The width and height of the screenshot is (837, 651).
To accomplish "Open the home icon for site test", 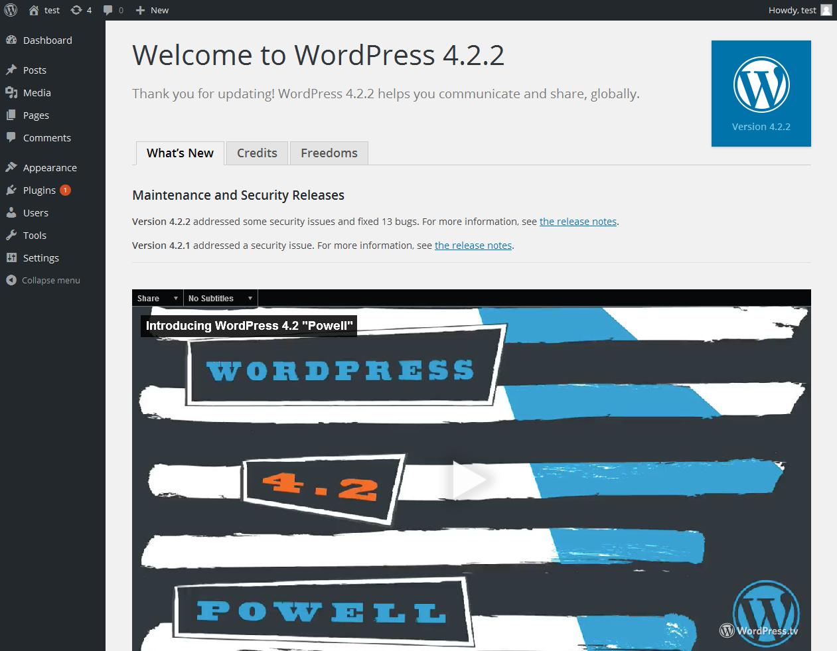I will tap(34, 10).
